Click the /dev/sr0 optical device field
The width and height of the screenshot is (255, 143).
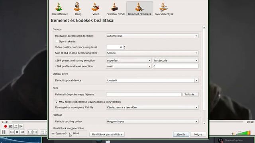[150, 80]
